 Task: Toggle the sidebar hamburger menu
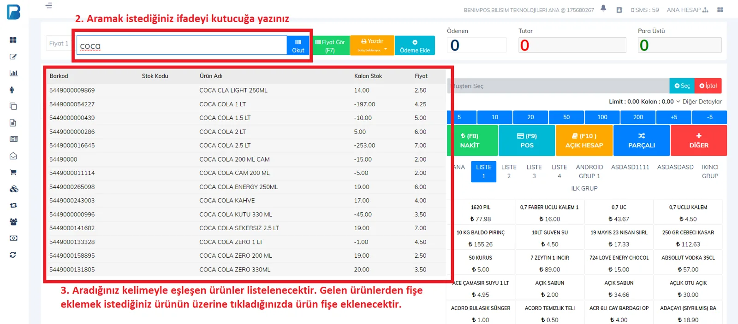[x=49, y=6]
